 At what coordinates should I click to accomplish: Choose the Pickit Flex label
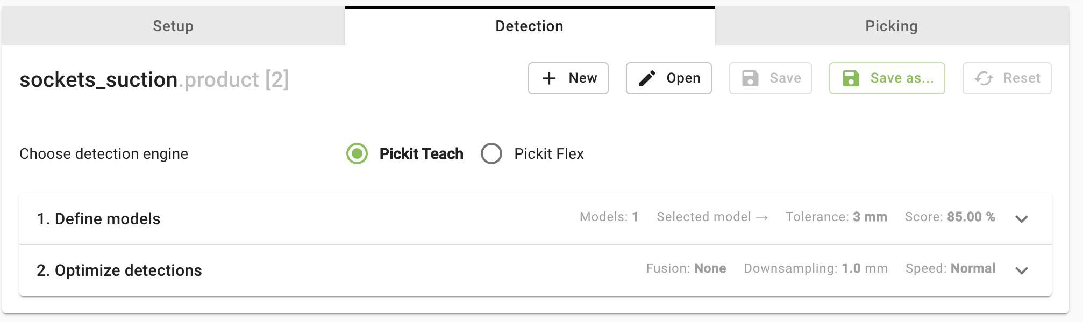point(549,153)
